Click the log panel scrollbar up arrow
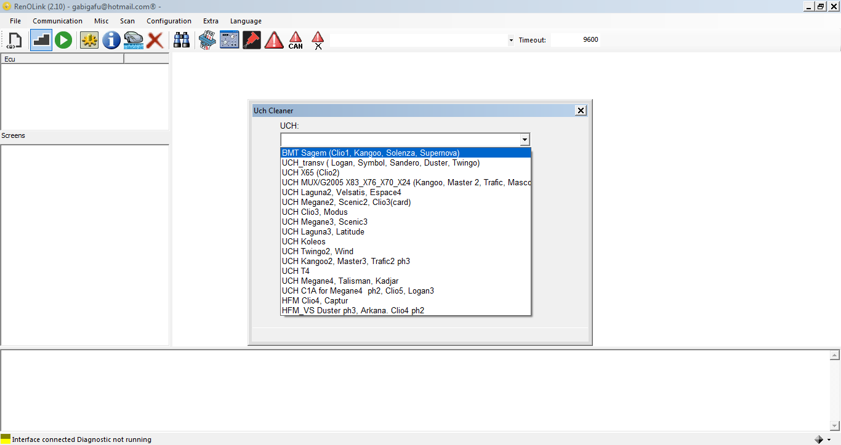This screenshot has width=841, height=445. (835, 355)
